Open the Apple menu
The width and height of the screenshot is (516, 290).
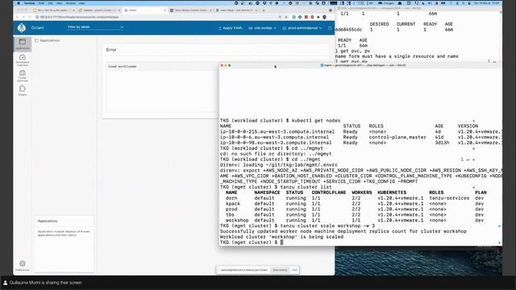[19, 3]
